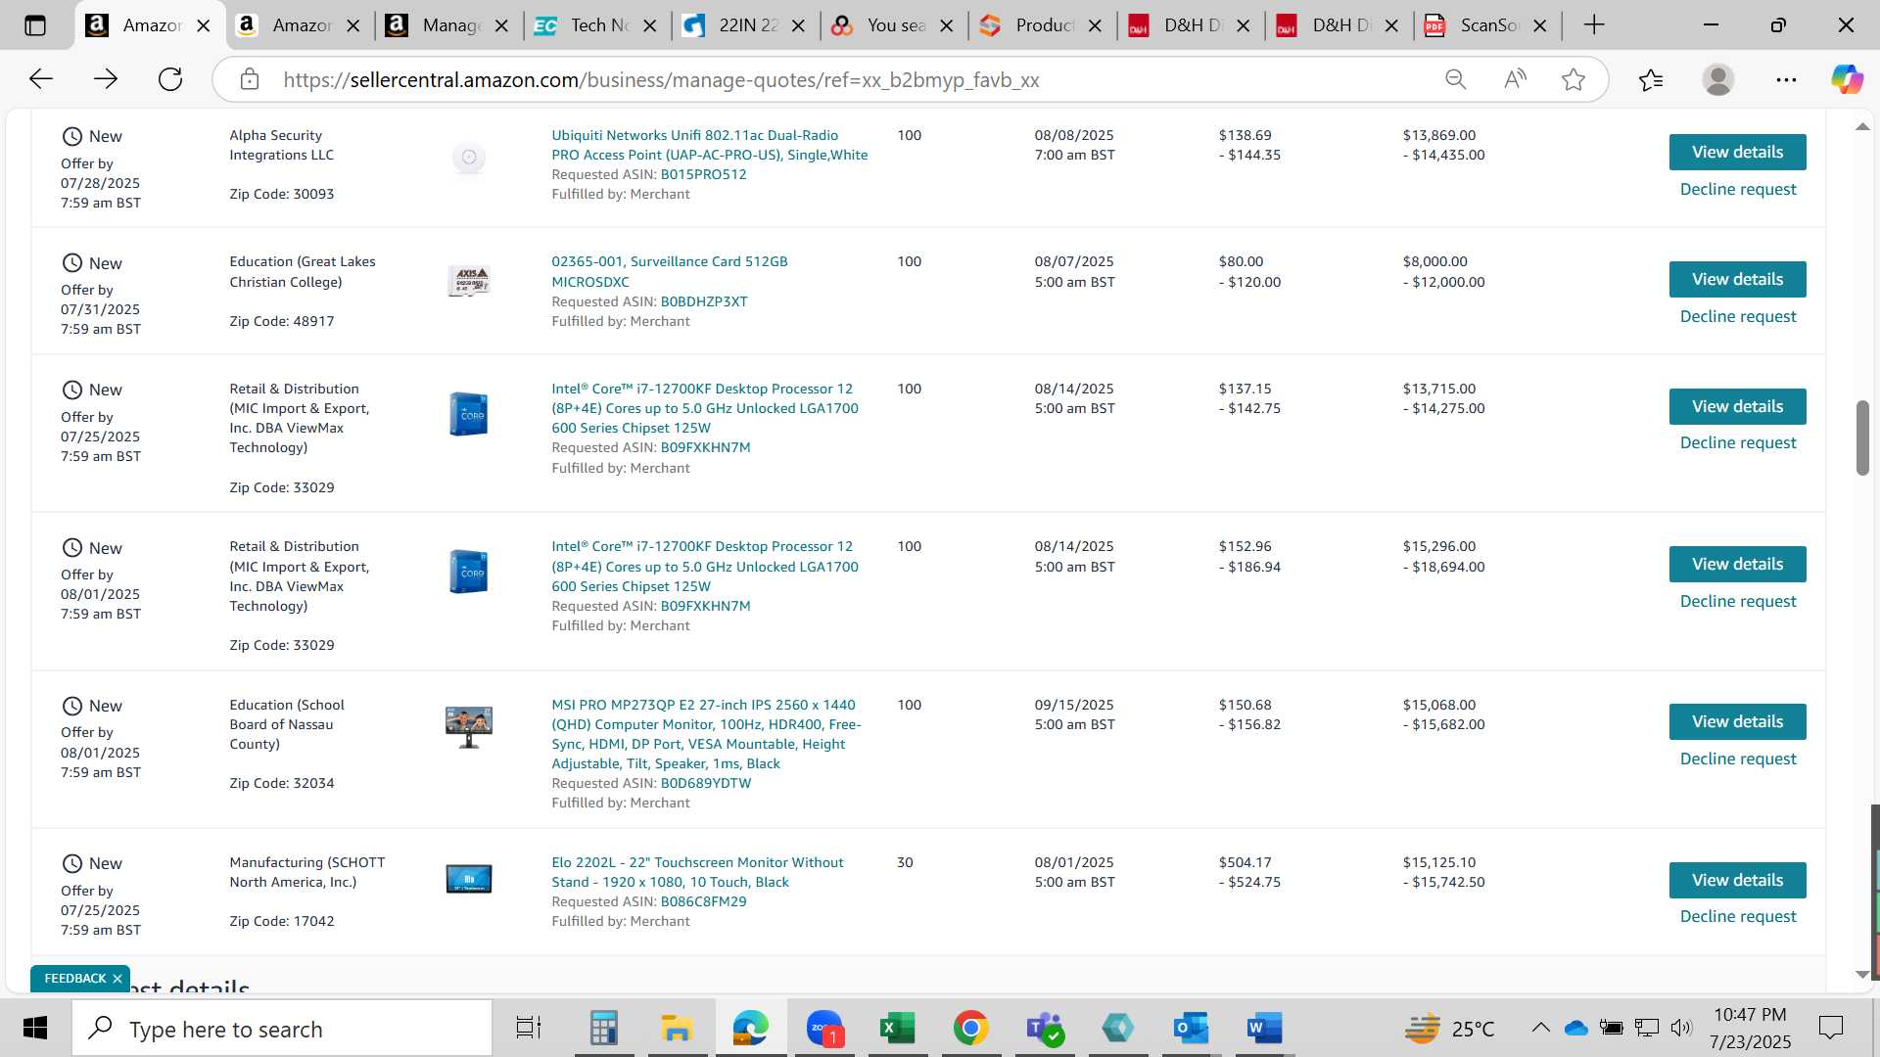The width and height of the screenshot is (1880, 1057).
Task: View details for Ubiquiti Unifi access point quote
Action: (1737, 152)
